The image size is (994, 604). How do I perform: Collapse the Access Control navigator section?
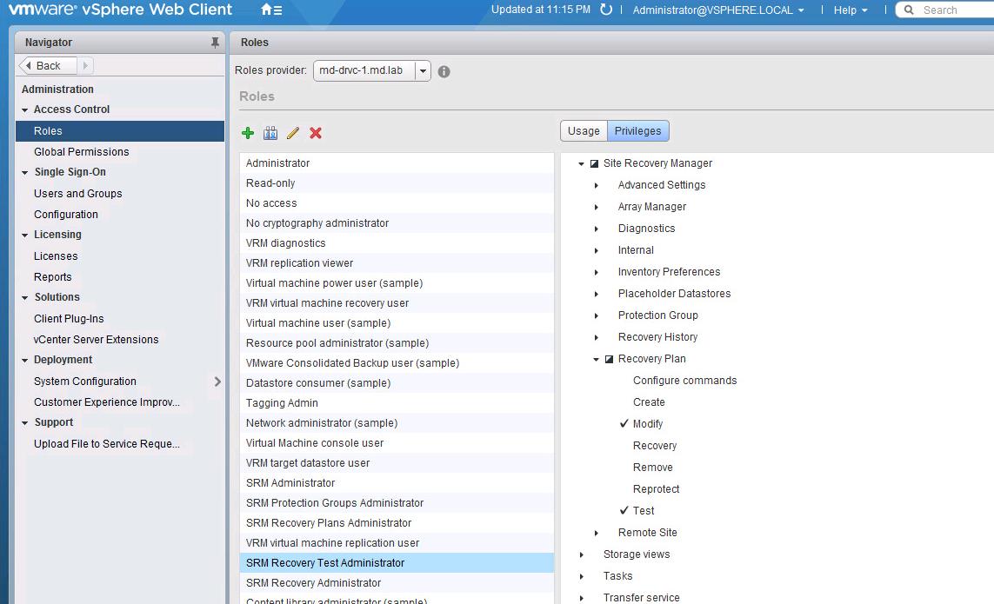click(24, 110)
